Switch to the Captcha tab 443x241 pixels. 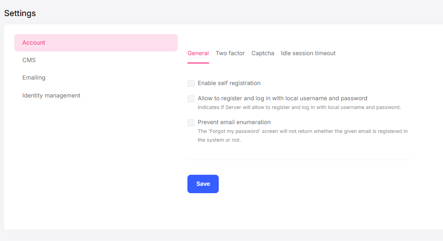coord(263,53)
